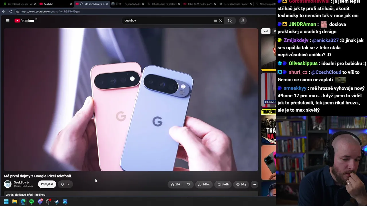The width and height of the screenshot is (367, 206).
Task: Open the GeekBoy channel avatar
Action: (8, 184)
